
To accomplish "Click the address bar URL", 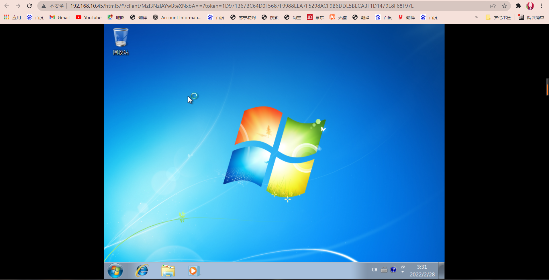I will tap(242, 6).
